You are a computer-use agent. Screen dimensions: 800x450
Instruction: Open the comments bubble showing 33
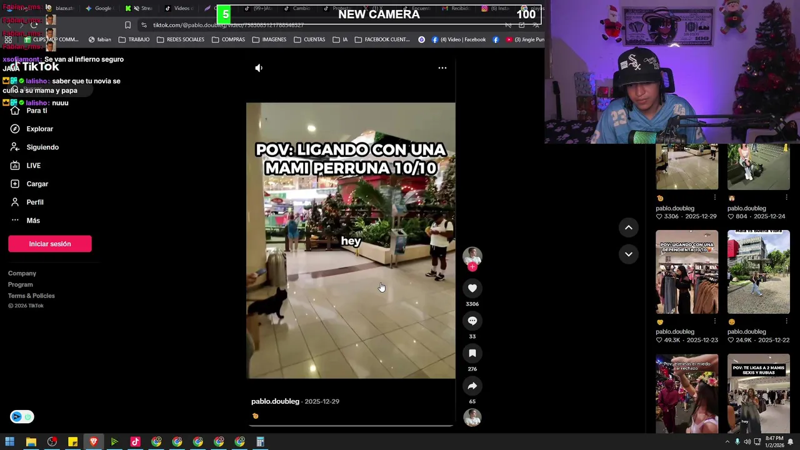[x=472, y=321]
